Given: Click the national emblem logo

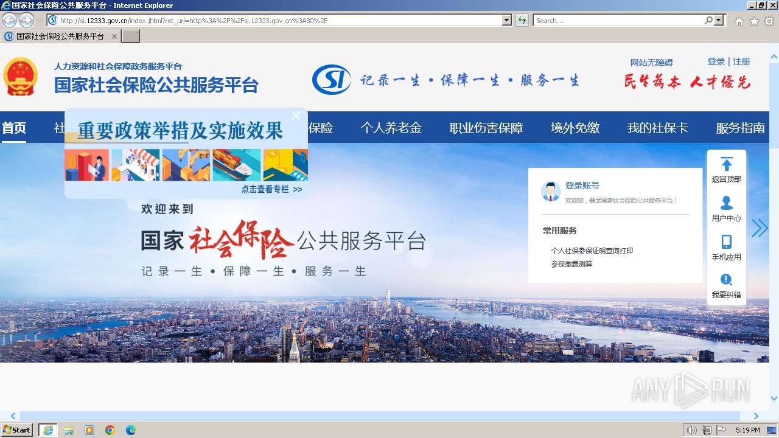Looking at the screenshot, I should point(21,77).
